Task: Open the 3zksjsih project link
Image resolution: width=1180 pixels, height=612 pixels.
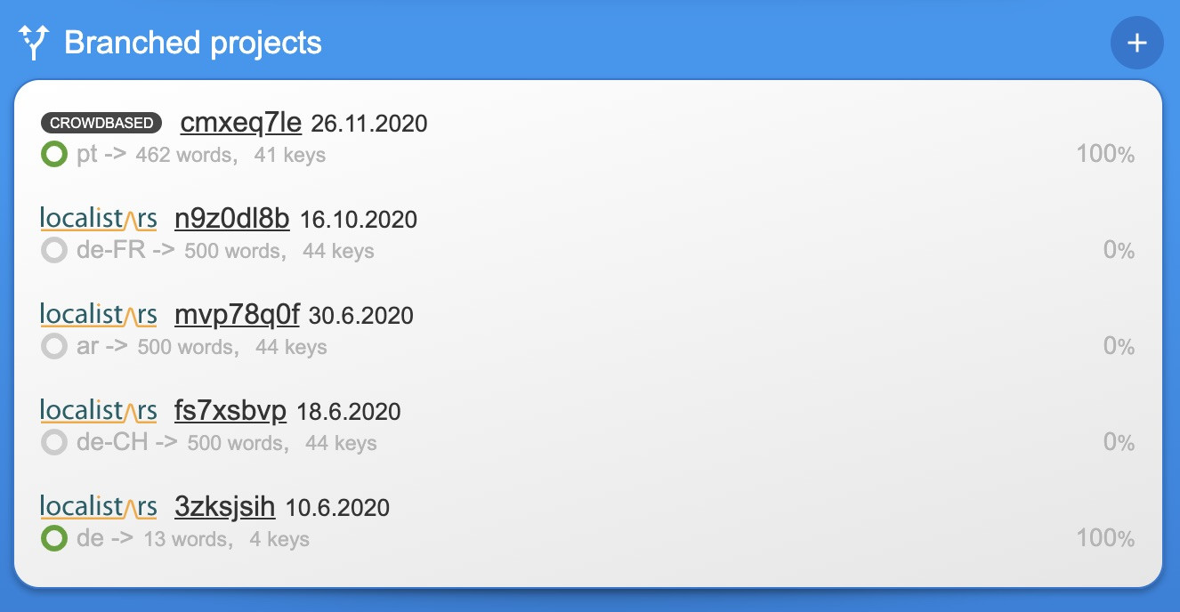Action: 225,507
